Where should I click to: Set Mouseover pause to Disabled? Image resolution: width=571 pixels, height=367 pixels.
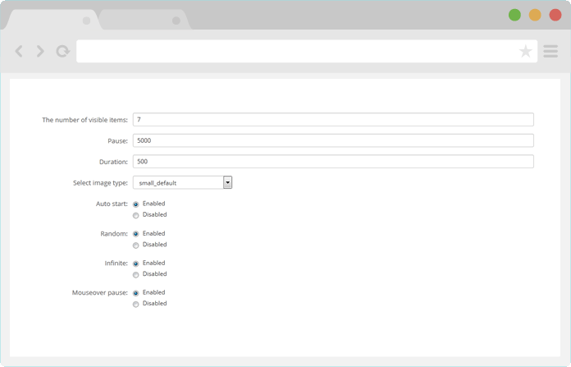[x=136, y=305]
